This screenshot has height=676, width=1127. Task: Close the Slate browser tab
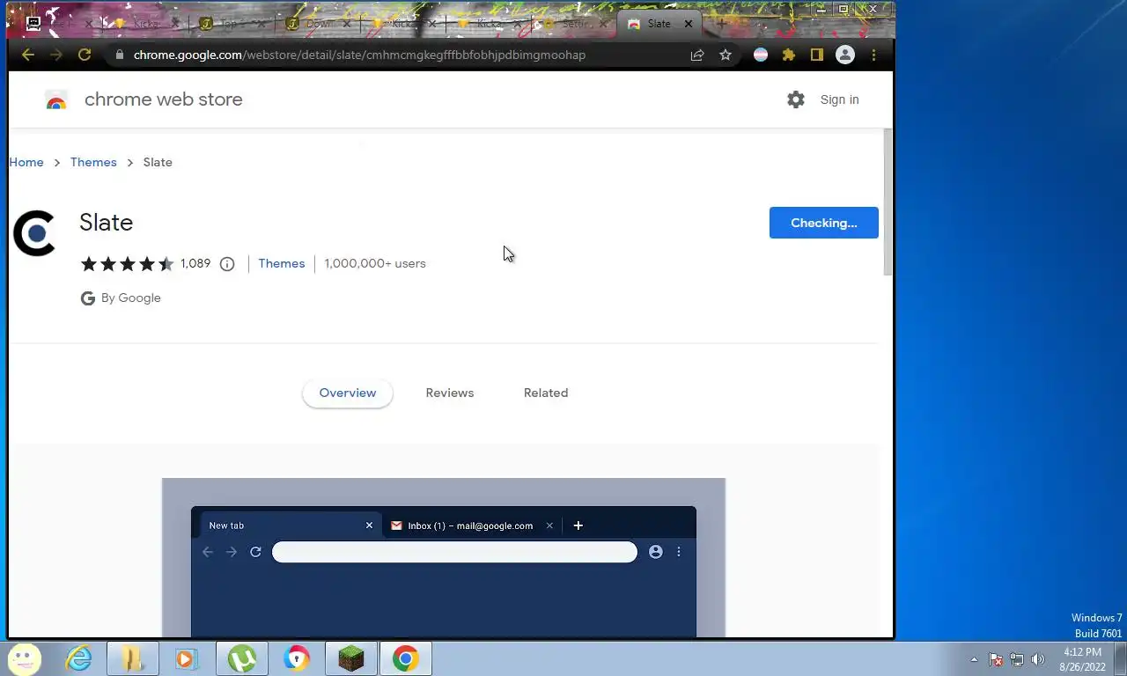(689, 24)
